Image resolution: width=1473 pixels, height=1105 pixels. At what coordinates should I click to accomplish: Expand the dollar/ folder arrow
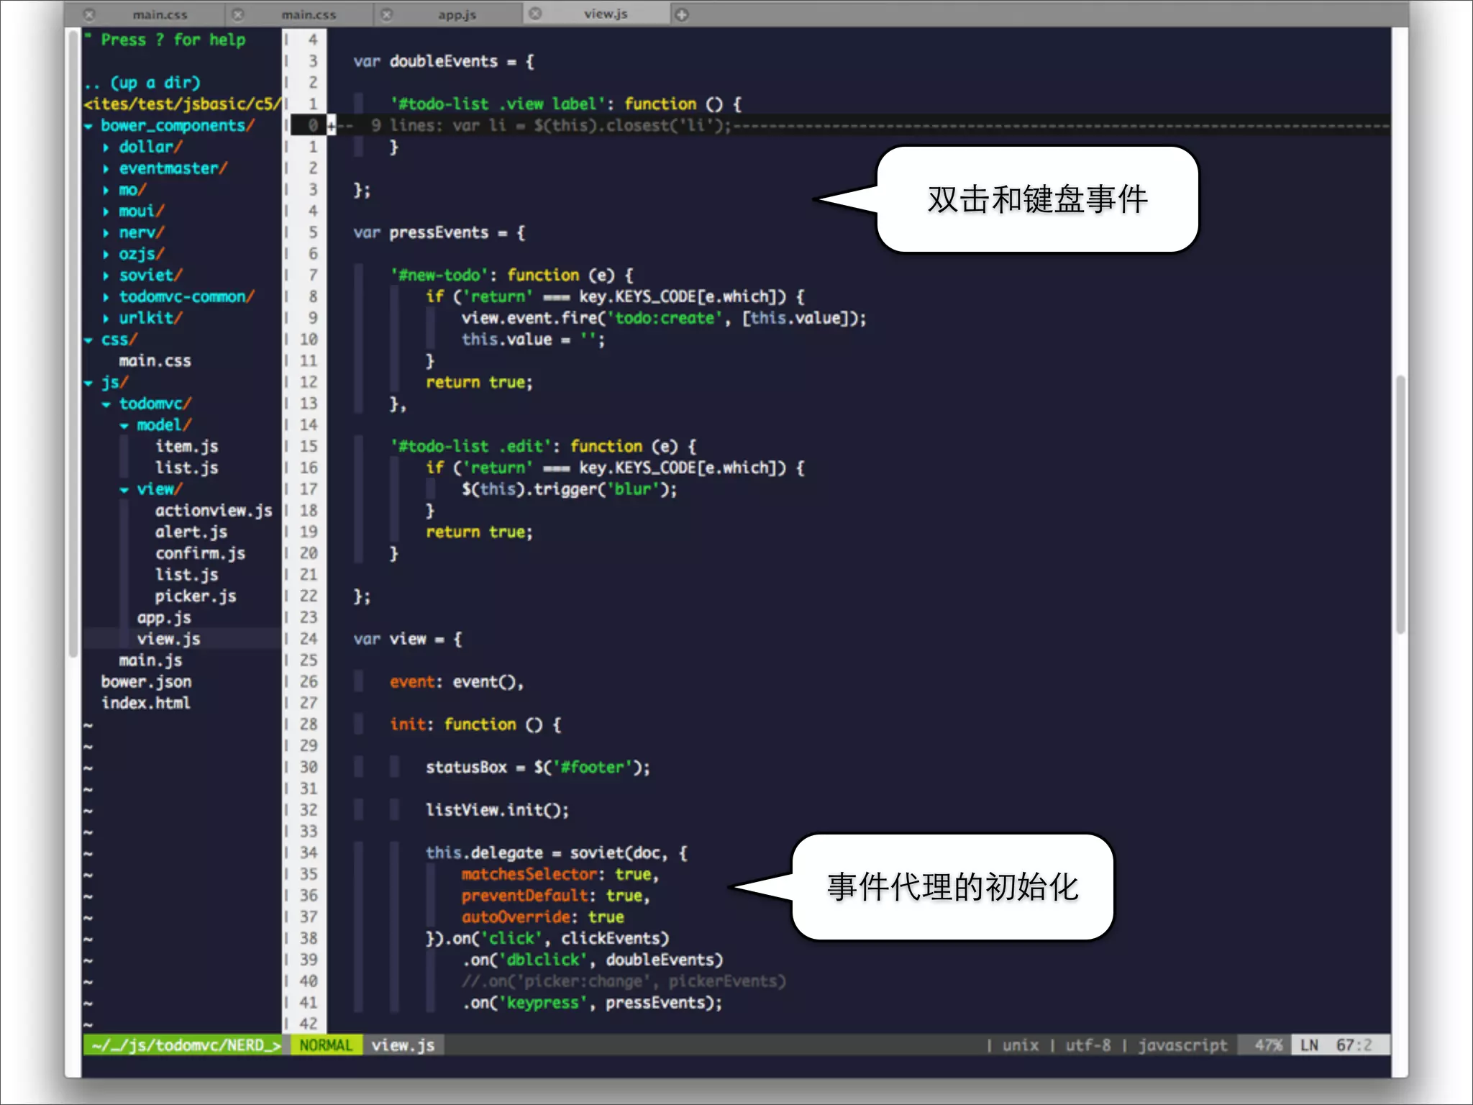click(106, 147)
